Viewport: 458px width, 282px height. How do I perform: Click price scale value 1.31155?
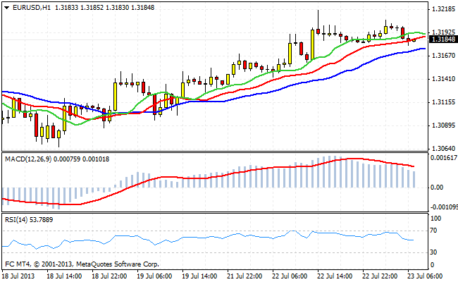click(443, 102)
